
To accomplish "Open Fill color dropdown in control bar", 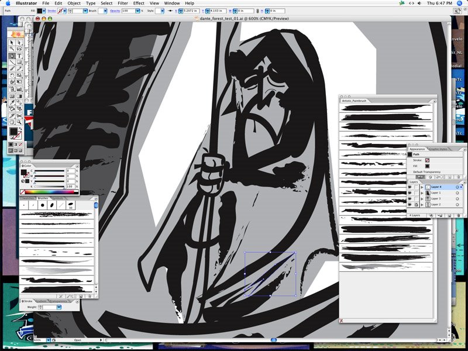I will point(44,11).
